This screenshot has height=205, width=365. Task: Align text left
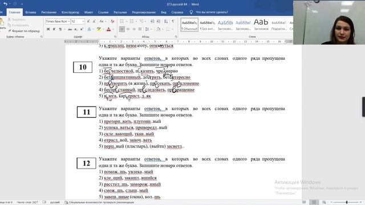point(121,29)
